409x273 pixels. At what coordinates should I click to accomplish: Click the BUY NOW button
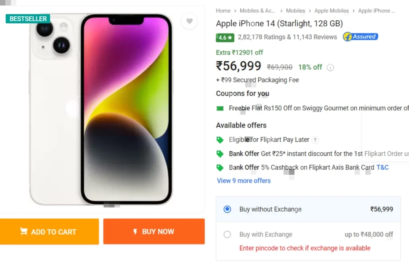(154, 231)
